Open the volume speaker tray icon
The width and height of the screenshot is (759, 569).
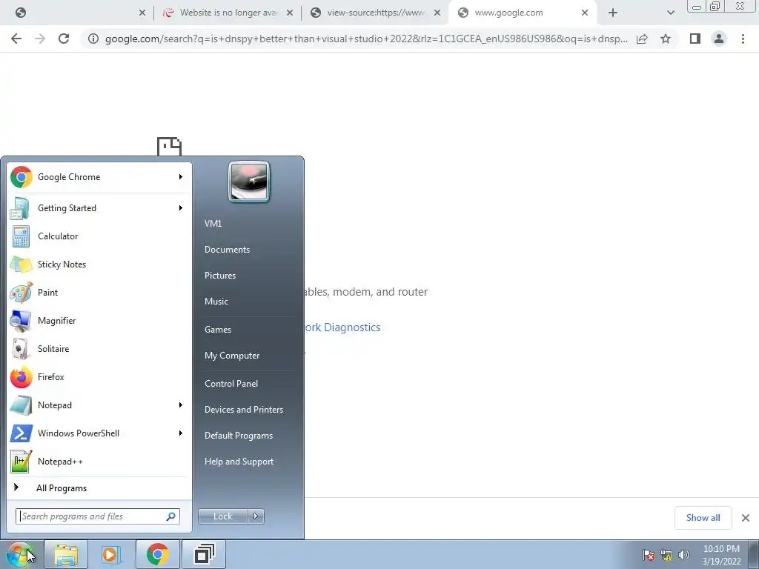click(x=684, y=555)
